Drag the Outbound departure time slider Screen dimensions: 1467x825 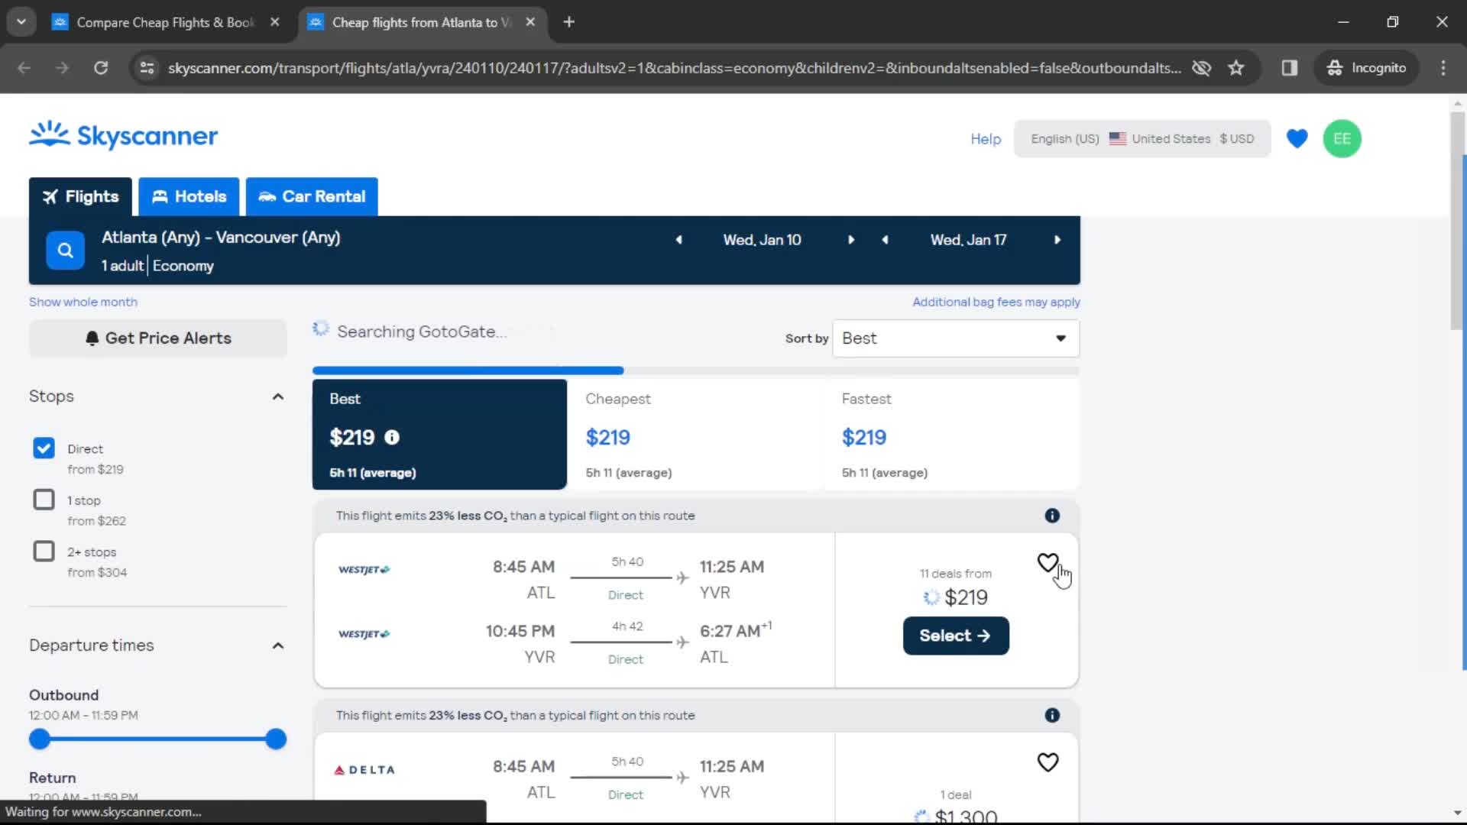click(39, 739)
